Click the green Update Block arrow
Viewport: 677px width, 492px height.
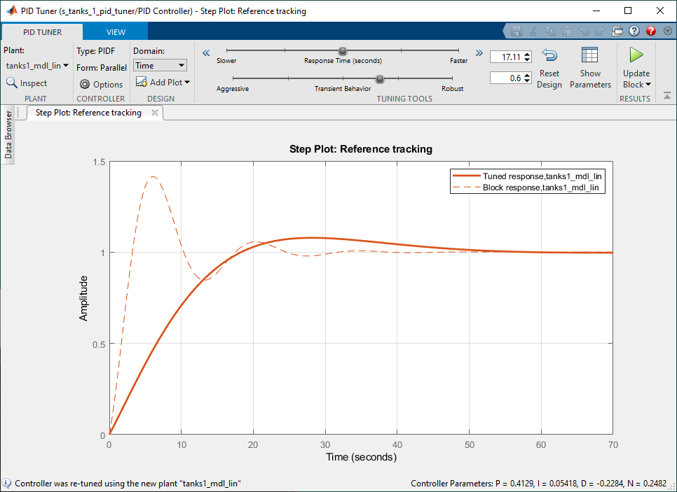click(x=636, y=55)
